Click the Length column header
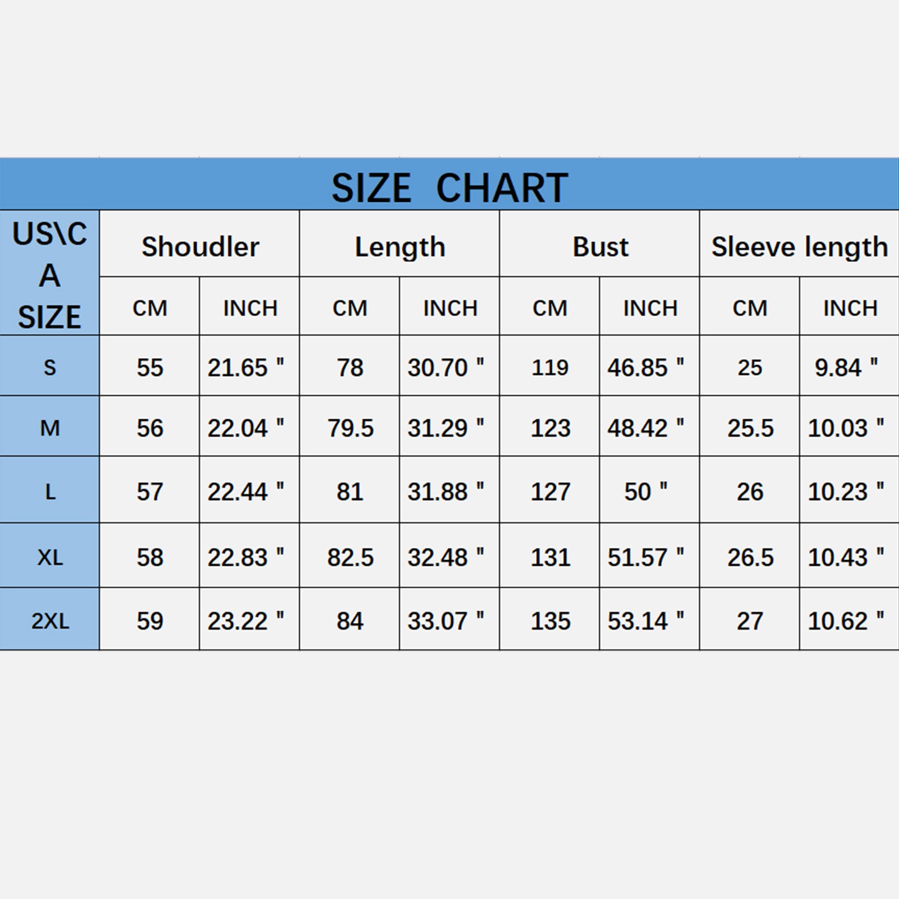 pyautogui.click(x=399, y=247)
